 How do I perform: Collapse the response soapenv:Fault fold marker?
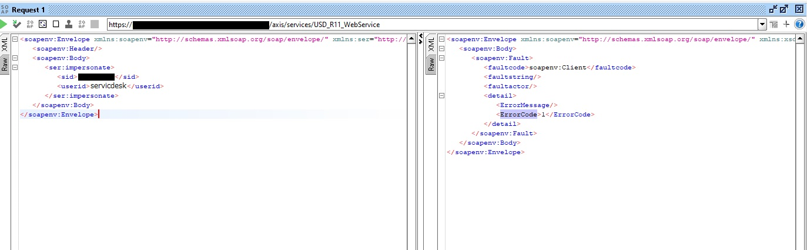click(x=441, y=58)
